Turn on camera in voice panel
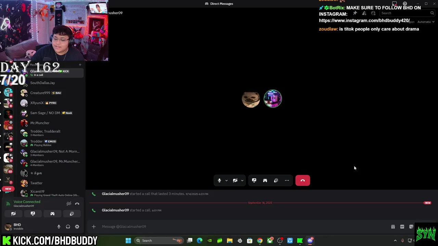This screenshot has width=438, height=246. tap(13, 214)
